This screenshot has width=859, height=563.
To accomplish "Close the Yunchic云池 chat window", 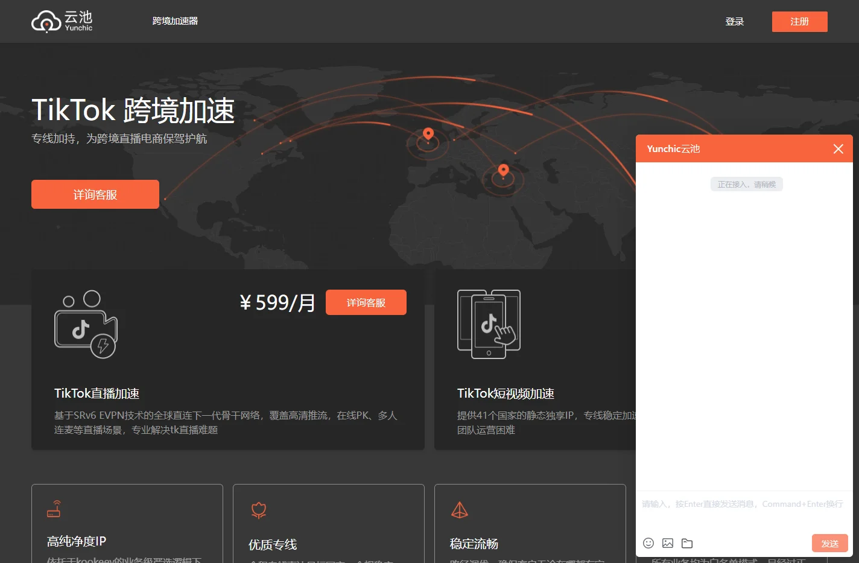I will coord(838,149).
